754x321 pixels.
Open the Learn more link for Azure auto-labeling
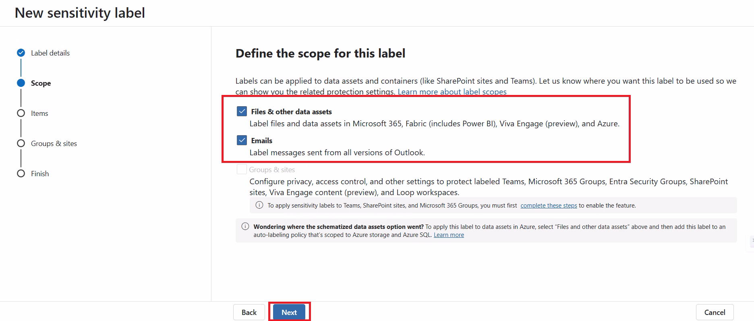pyautogui.click(x=449, y=235)
